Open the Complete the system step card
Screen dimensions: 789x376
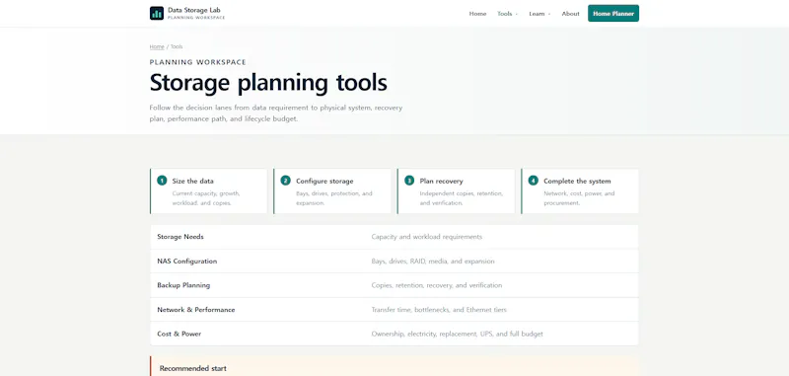[x=580, y=191]
